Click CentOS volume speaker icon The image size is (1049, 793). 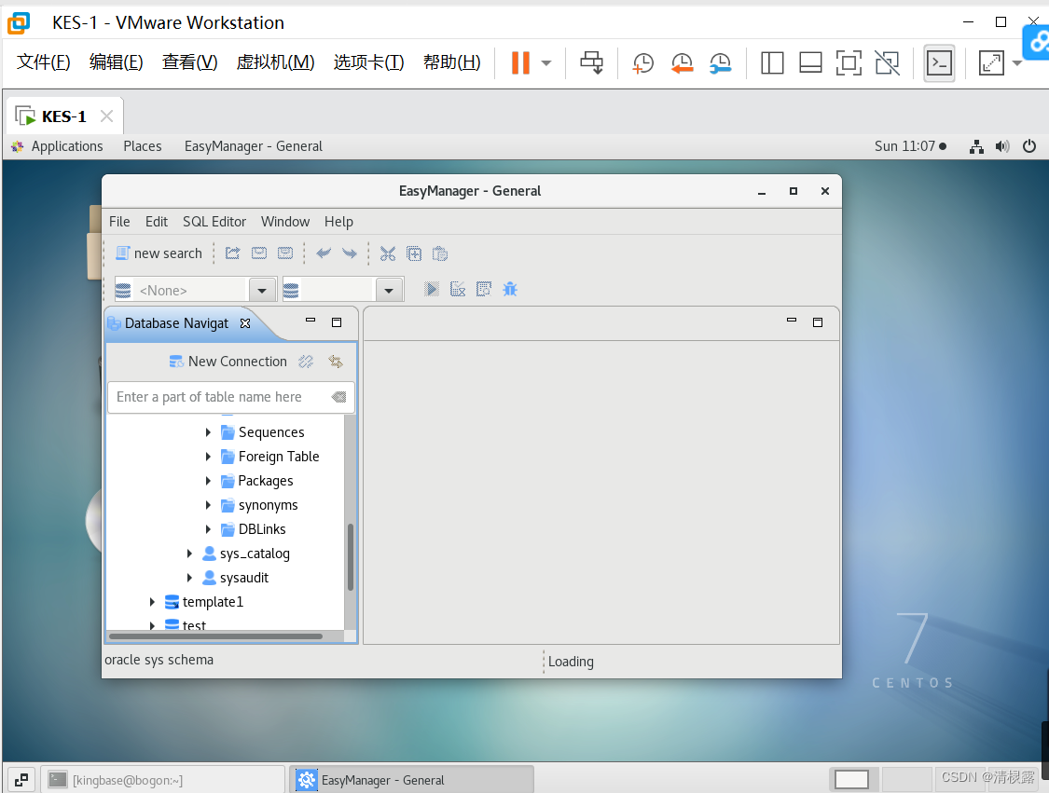pos(1002,146)
